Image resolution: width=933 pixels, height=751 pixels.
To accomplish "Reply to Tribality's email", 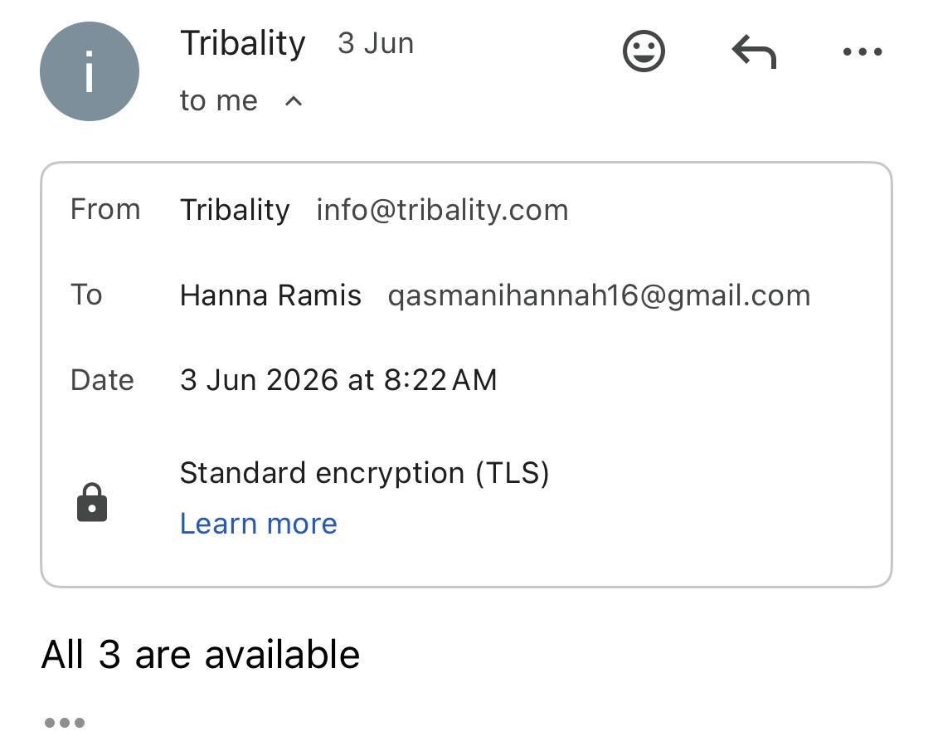I will 754,51.
